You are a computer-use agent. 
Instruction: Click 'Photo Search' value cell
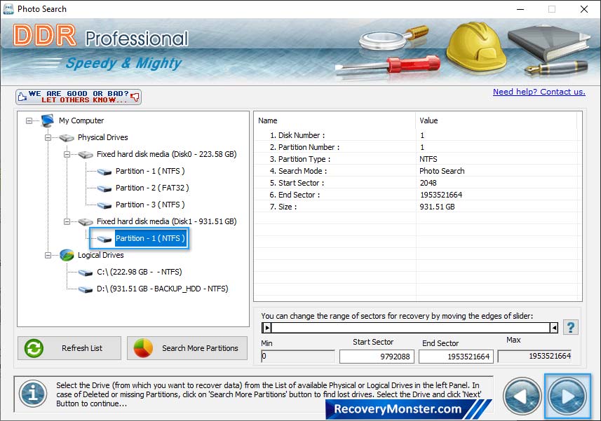(x=442, y=171)
